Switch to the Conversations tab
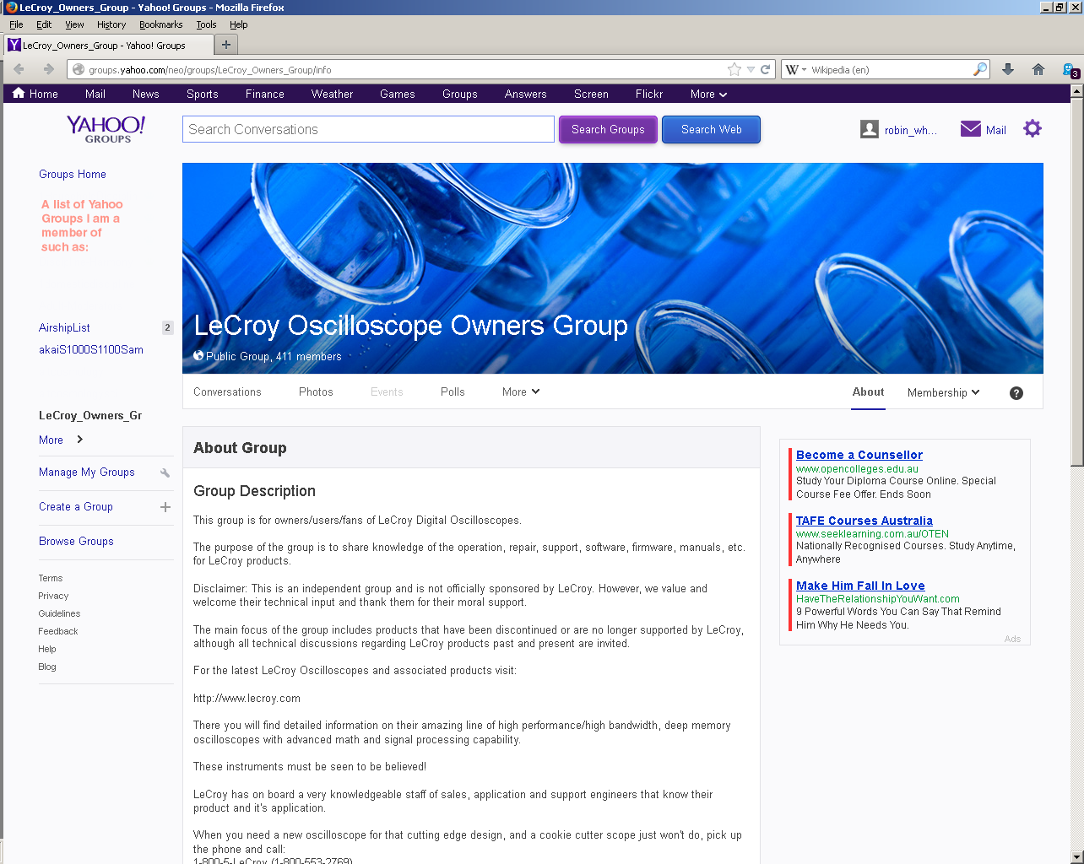 tap(227, 392)
